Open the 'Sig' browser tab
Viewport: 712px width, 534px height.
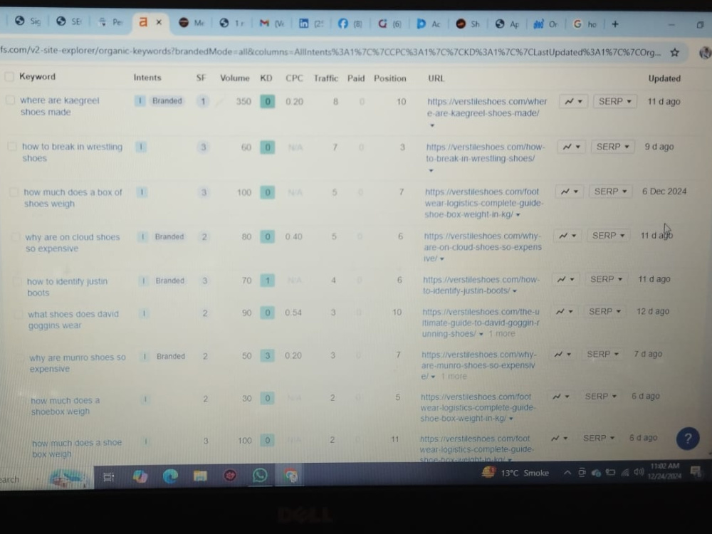[x=27, y=21]
